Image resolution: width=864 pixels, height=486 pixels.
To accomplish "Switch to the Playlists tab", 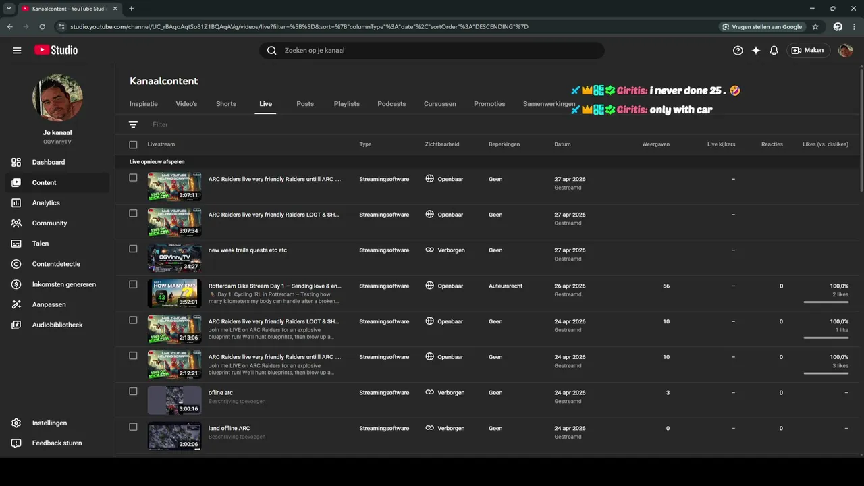I will pyautogui.click(x=346, y=104).
